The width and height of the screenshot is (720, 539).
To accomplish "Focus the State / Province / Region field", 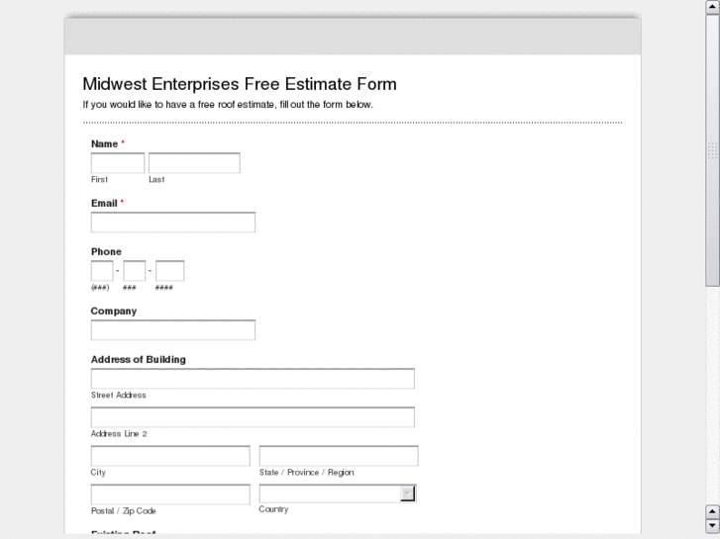I will [x=339, y=456].
